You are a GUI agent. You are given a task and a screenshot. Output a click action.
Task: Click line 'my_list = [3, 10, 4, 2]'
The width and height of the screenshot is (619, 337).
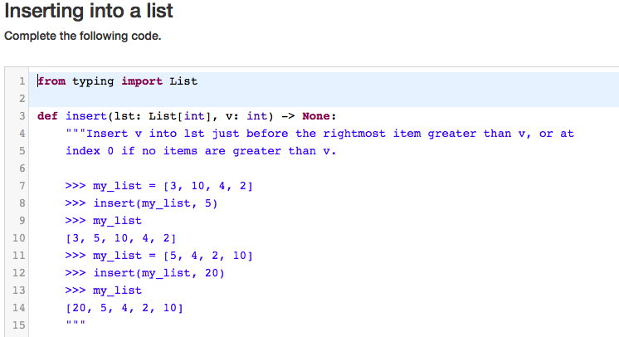click(173, 186)
